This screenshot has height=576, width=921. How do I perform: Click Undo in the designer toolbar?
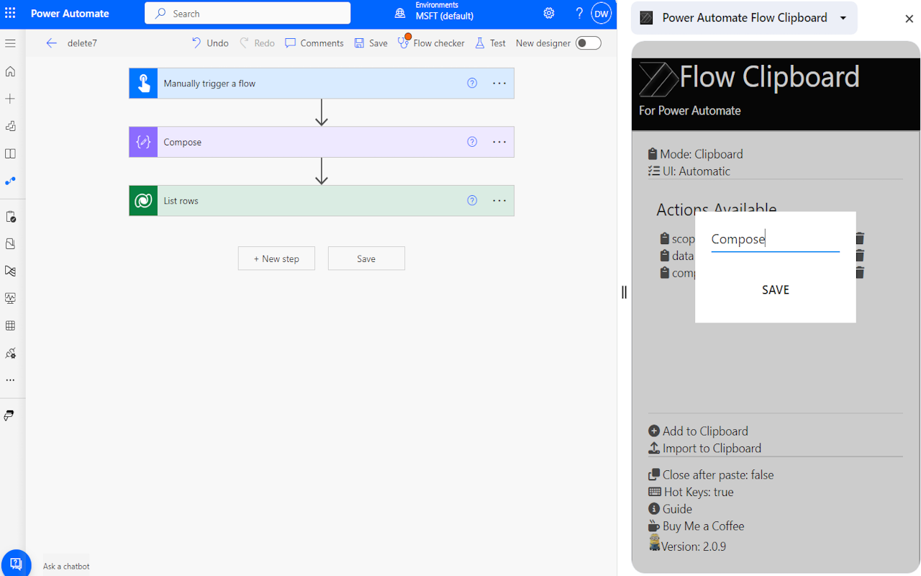pyautogui.click(x=209, y=42)
